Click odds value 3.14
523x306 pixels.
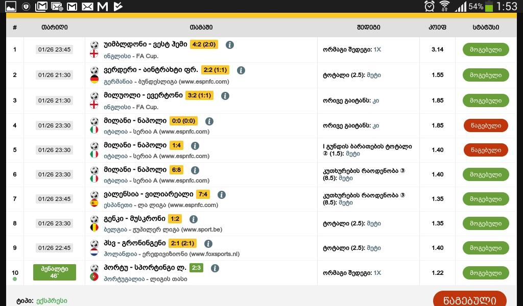(437, 49)
